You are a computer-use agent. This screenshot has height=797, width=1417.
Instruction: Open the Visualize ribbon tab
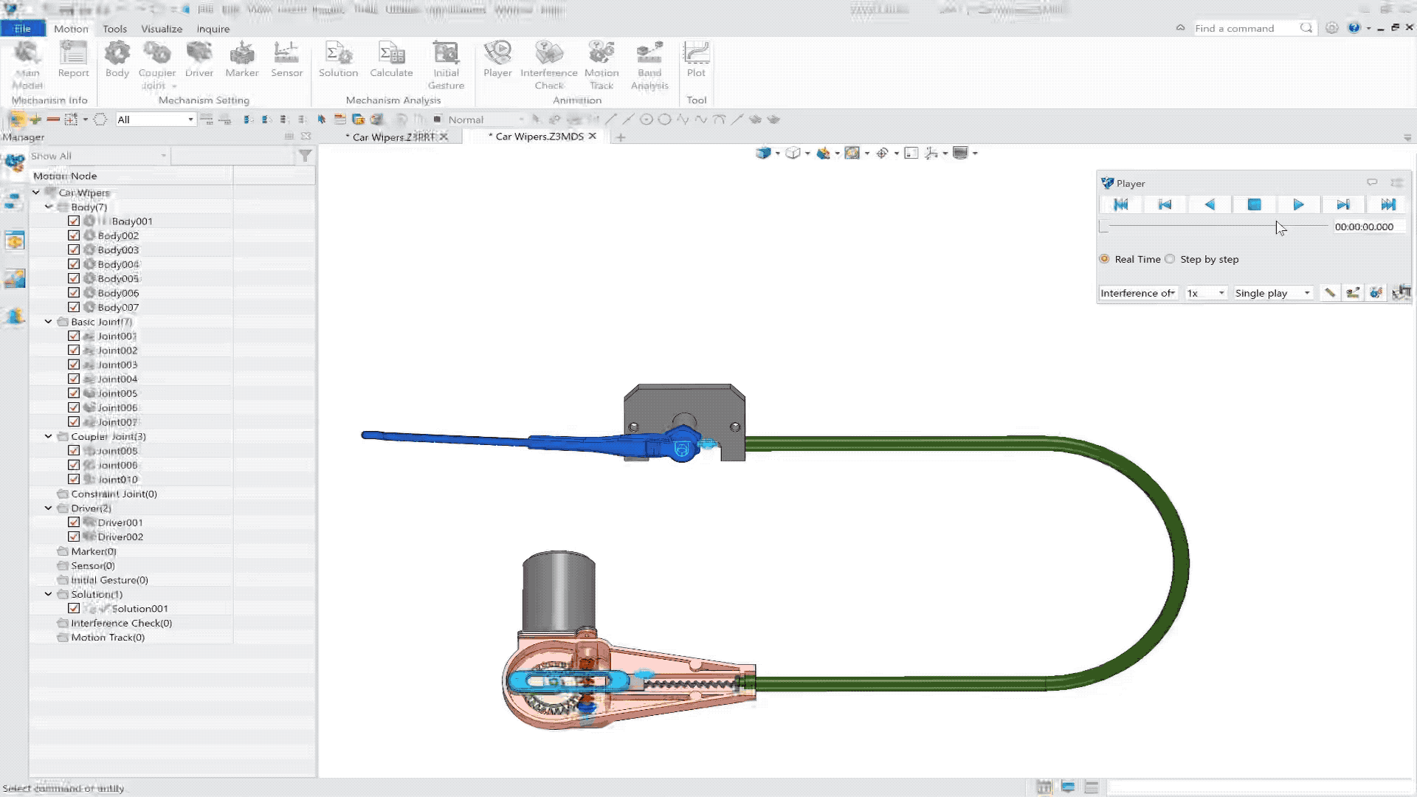tap(162, 28)
